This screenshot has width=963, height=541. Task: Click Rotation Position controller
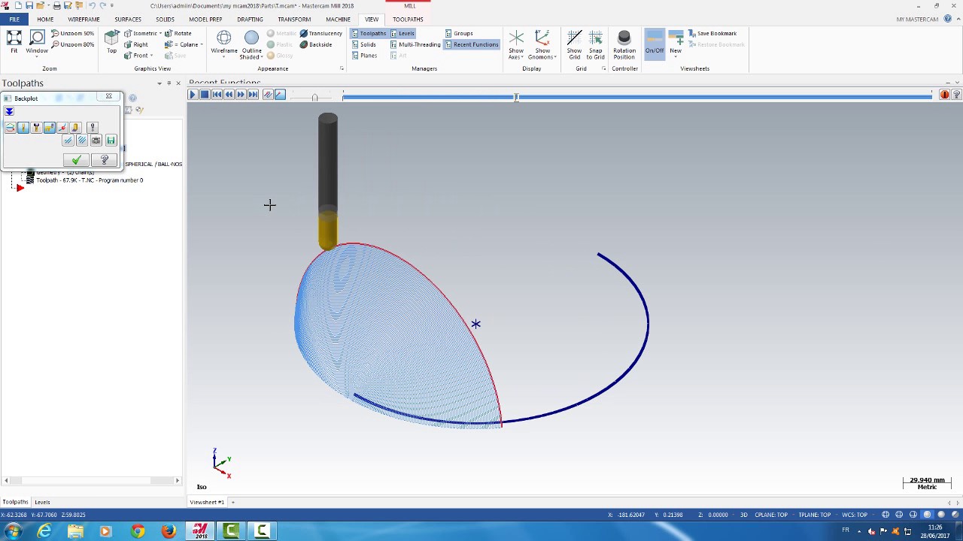[x=624, y=44]
